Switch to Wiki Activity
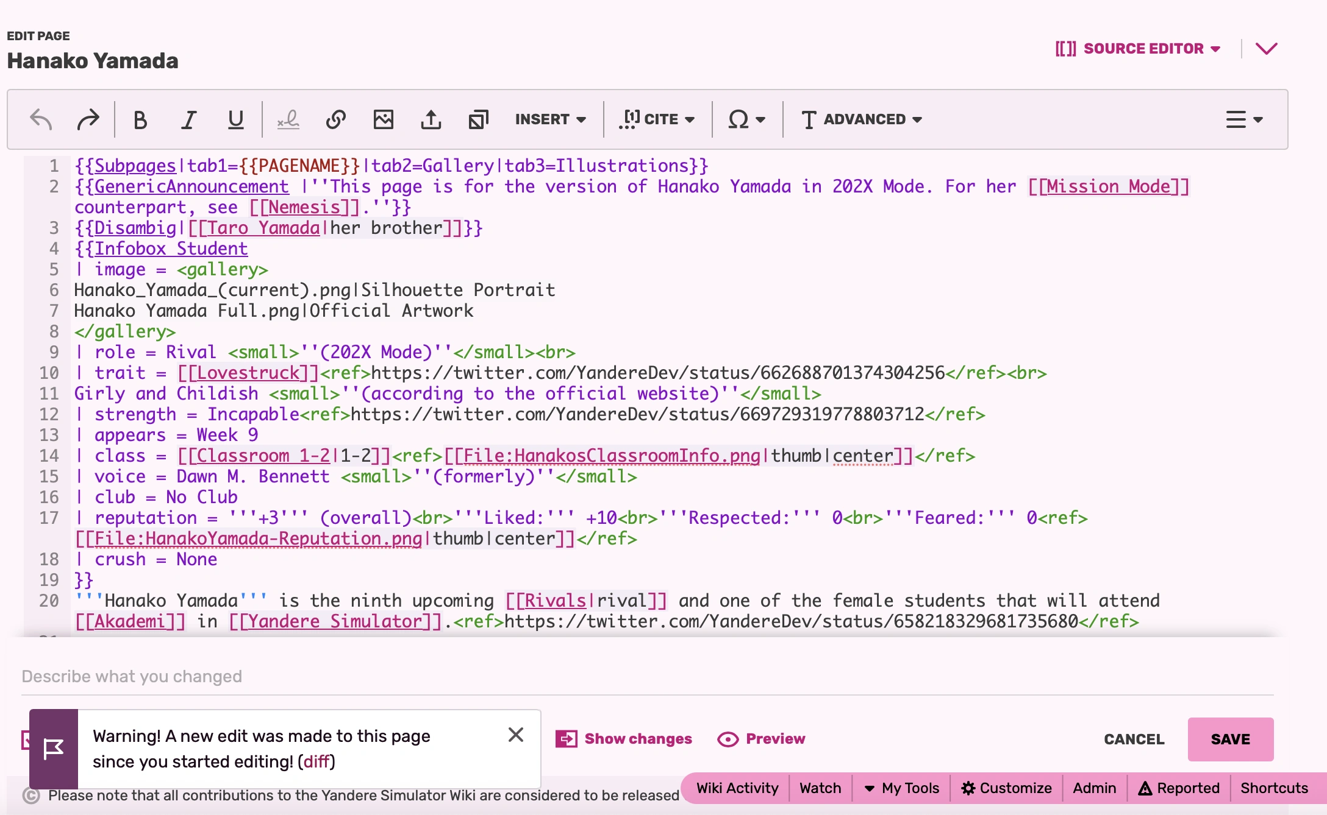The width and height of the screenshot is (1327, 815). click(x=737, y=788)
